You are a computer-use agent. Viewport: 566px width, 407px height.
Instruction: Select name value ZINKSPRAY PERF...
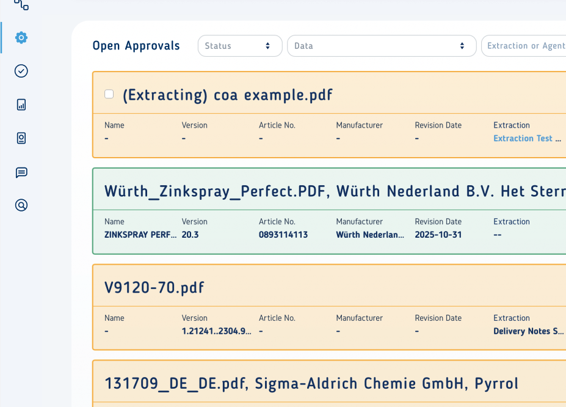140,235
